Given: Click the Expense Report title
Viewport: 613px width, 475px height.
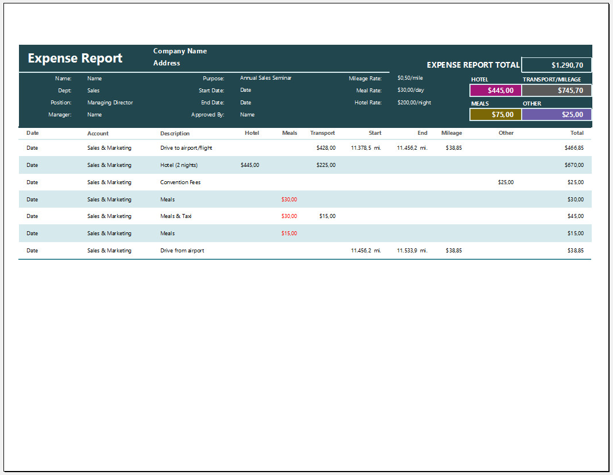Looking at the screenshot, I should click(75, 59).
